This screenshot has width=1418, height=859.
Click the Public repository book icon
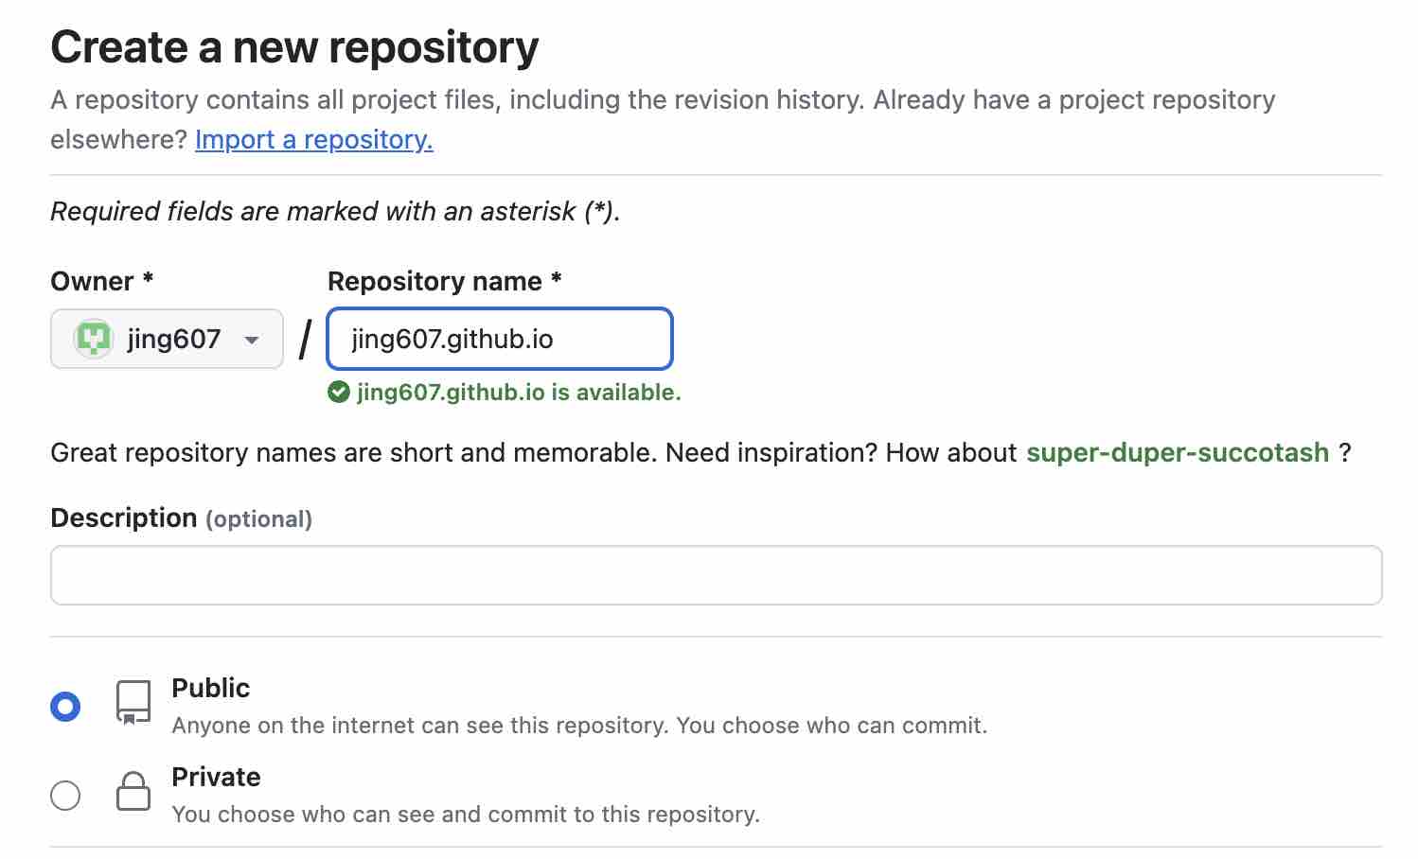tap(133, 703)
